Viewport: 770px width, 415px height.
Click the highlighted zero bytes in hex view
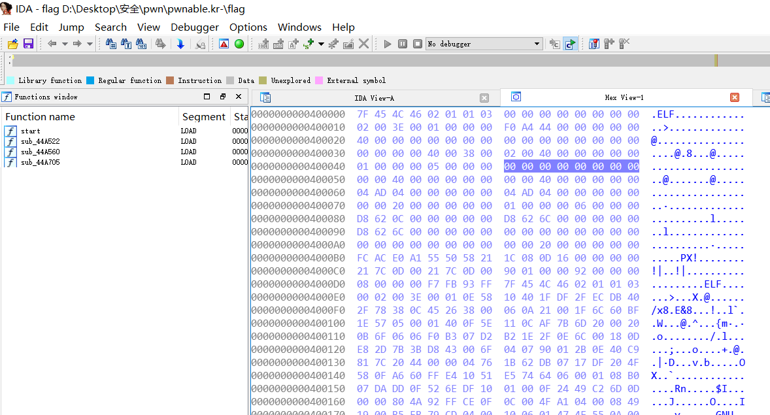click(571, 166)
